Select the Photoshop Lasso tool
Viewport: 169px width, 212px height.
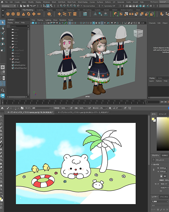tap(1, 124)
